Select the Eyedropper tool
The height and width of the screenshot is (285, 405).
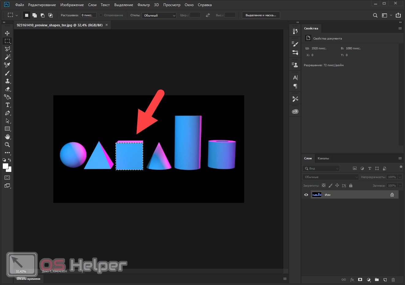(7, 65)
